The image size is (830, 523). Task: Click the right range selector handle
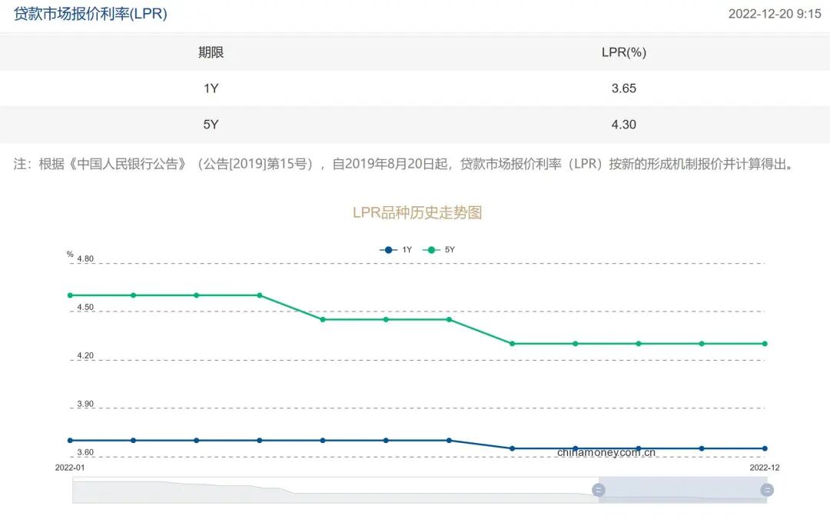click(766, 489)
